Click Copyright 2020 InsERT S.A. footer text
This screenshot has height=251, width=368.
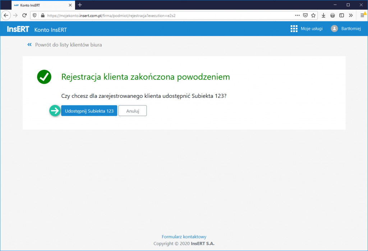[x=184, y=244]
